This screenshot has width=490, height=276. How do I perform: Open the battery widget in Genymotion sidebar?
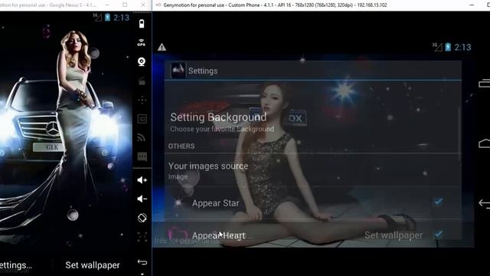click(142, 24)
